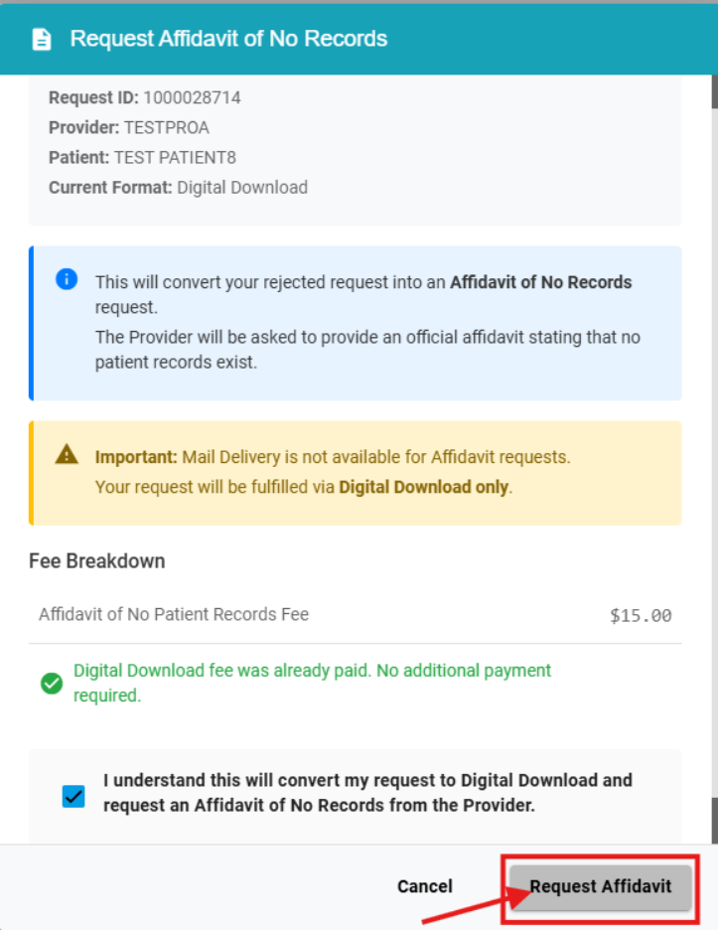Click the document icon in the dialog header
The height and width of the screenshot is (930, 718).
click(41, 40)
